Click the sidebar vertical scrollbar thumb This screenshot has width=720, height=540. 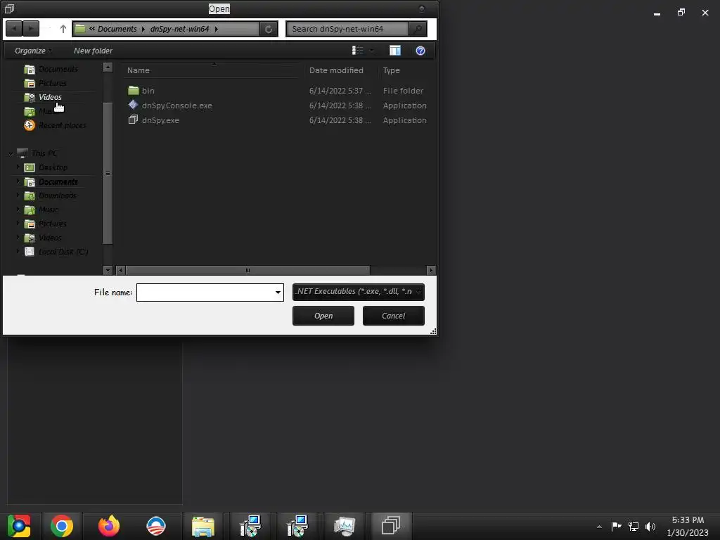pos(108,173)
